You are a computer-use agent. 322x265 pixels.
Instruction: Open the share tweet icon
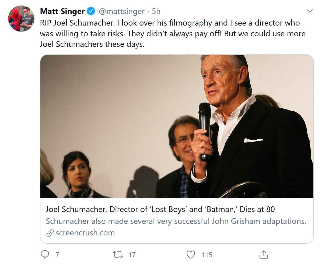(x=264, y=254)
